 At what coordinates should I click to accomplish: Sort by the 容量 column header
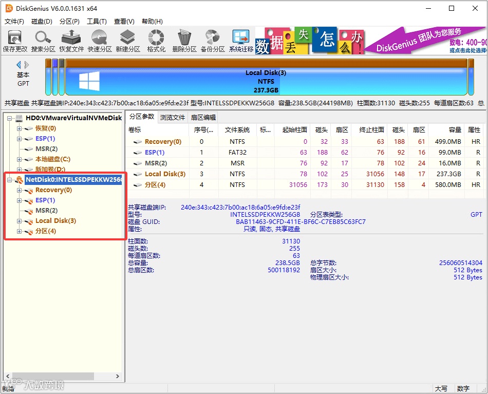tap(446, 130)
